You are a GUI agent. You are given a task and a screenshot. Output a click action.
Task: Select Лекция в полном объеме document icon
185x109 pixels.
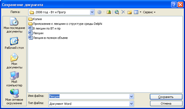pos(30,38)
